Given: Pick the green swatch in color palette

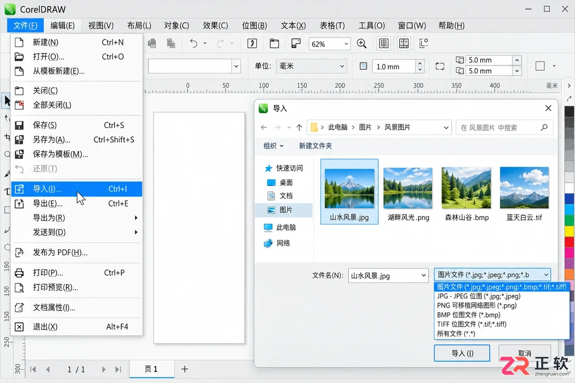Looking at the screenshot, I should (569, 220).
